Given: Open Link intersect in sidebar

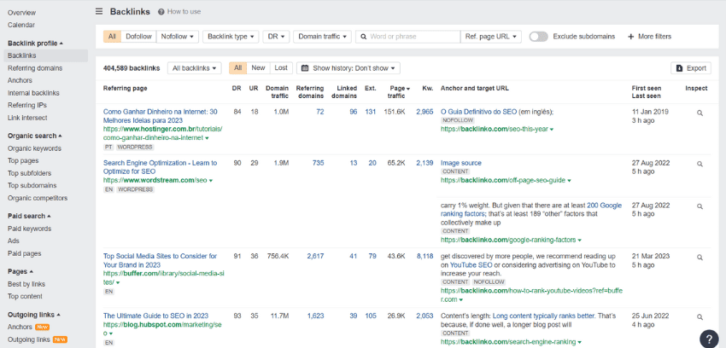Looking at the screenshot, I should (27, 118).
